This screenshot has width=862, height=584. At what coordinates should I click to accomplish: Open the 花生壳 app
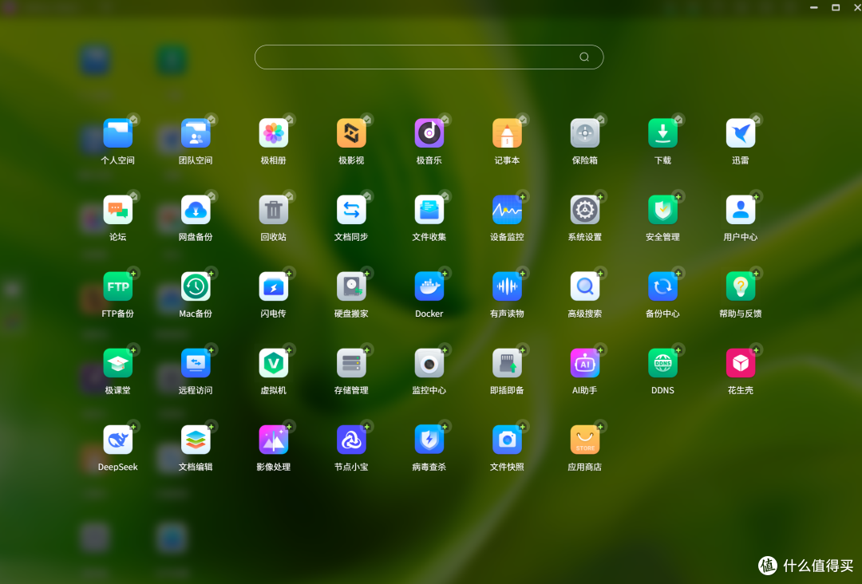pyautogui.click(x=741, y=363)
